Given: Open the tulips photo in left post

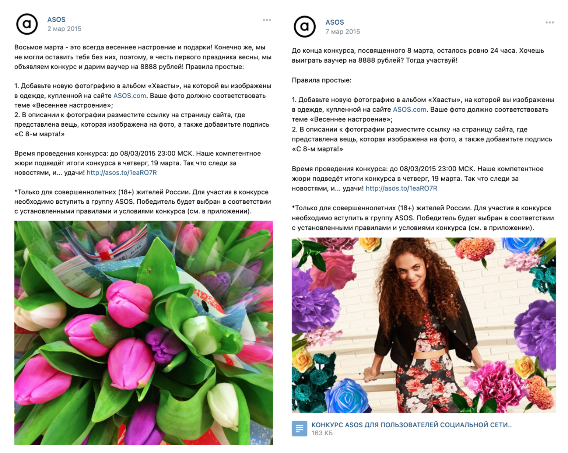Looking at the screenshot, I should tap(144, 333).
